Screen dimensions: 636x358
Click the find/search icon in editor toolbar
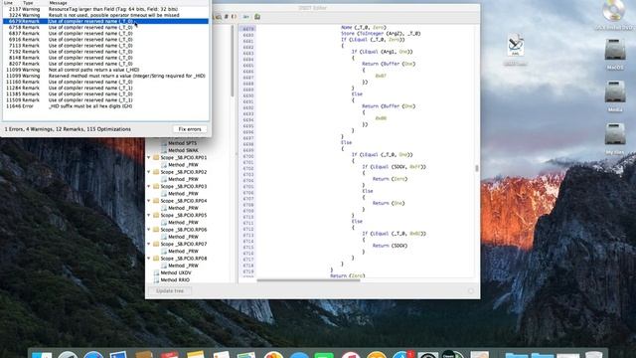click(219, 17)
